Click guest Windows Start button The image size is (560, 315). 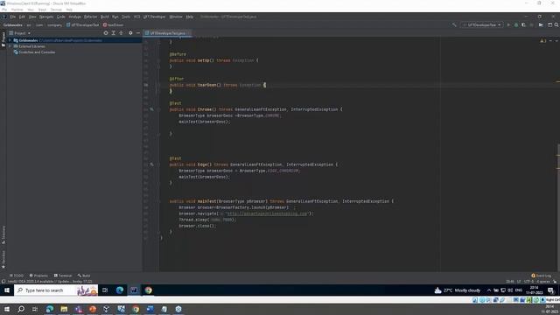pos(7,290)
